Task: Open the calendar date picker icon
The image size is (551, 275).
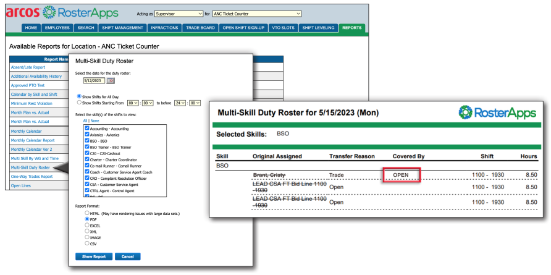Action: click(111, 80)
